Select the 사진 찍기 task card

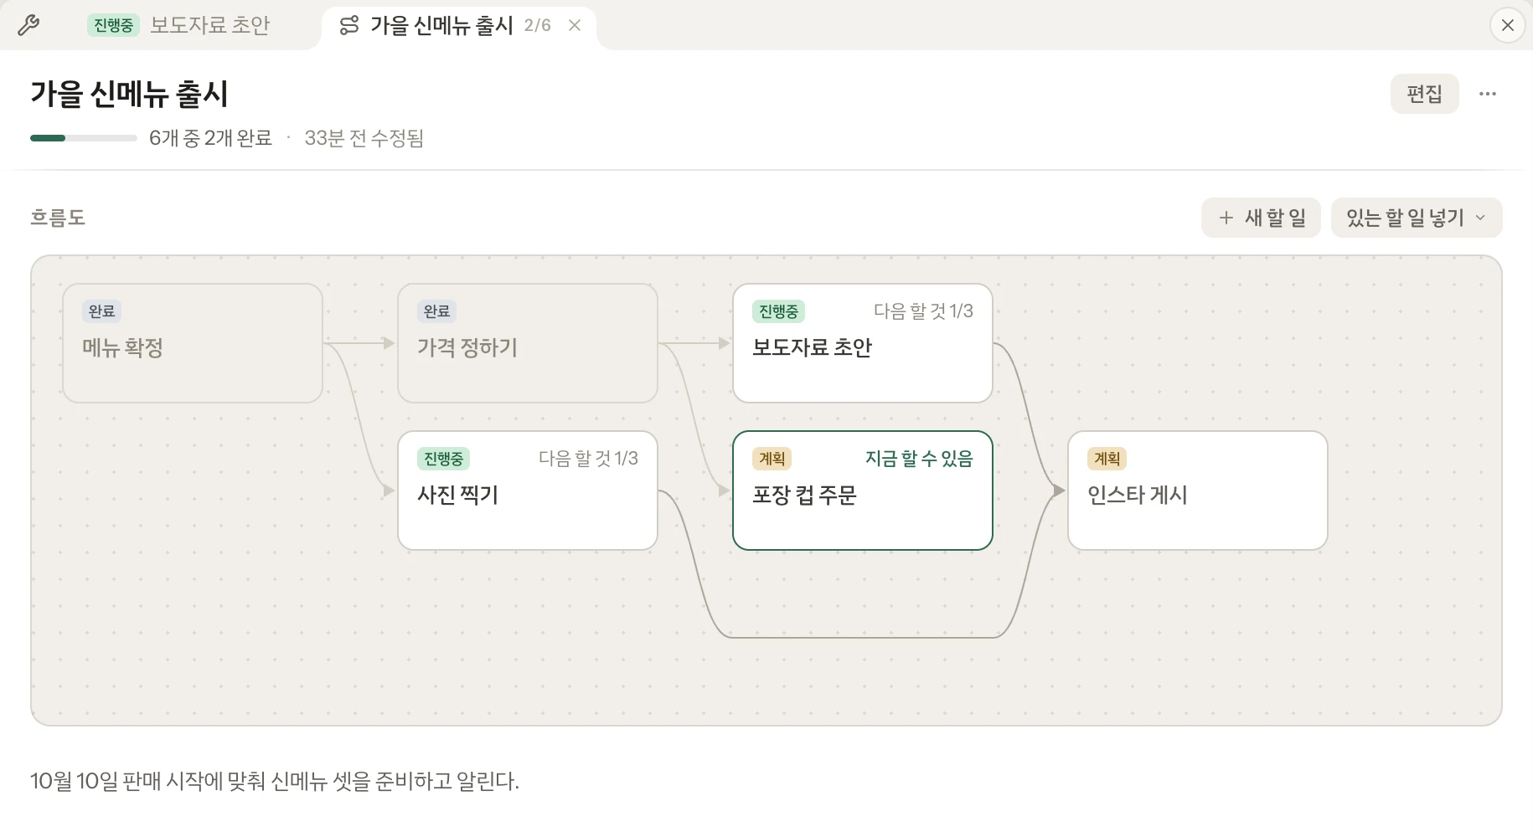pyautogui.click(x=528, y=490)
